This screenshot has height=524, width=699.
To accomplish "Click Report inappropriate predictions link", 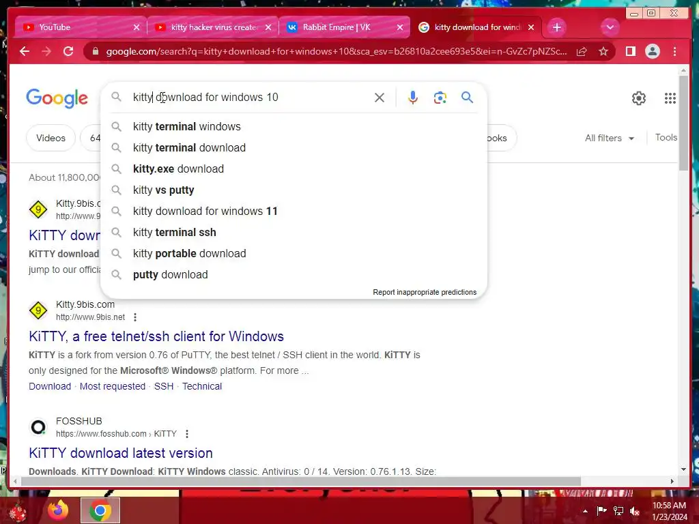I will 425,292.
